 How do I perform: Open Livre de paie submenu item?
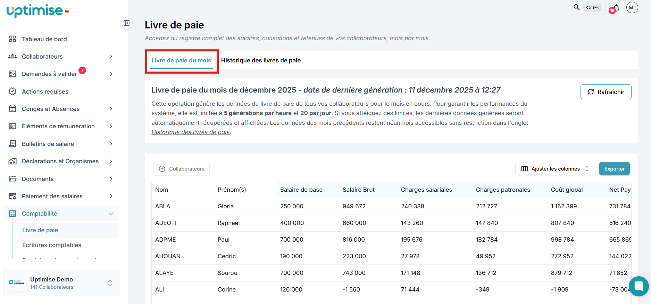(68, 230)
